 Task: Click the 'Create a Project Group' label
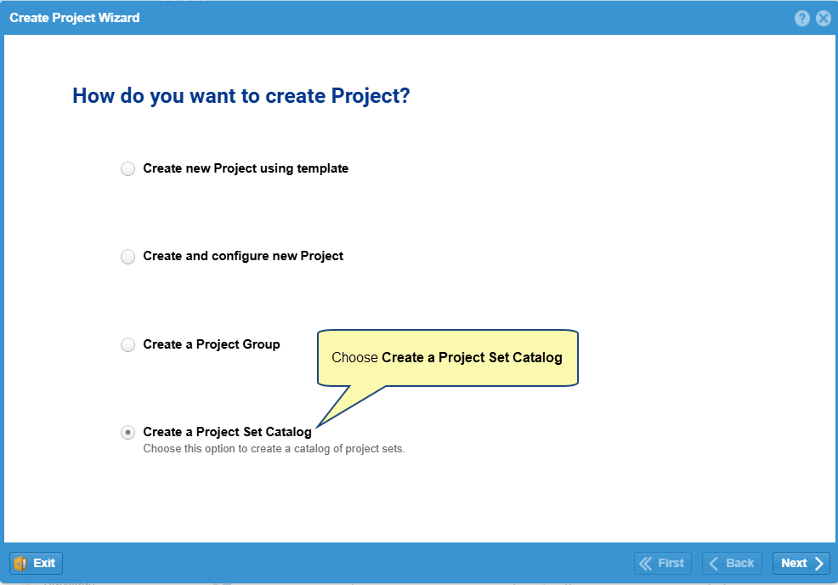(x=212, y=344)
